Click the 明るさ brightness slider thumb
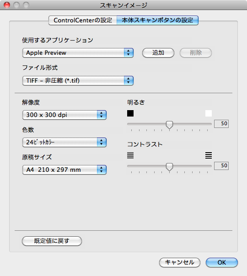The image size is (247, 276). 170,125
